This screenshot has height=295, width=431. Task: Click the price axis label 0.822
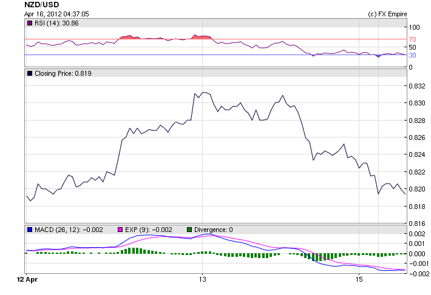pos(417,172)
